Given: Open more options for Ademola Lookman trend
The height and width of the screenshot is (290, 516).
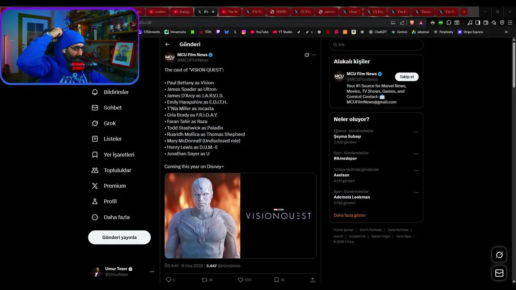Looking at the screenshot, I should pos(416,193).
